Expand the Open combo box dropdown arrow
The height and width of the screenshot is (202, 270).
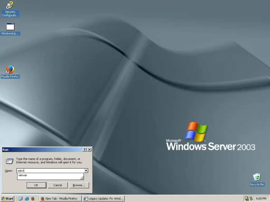tap(86, 170)
